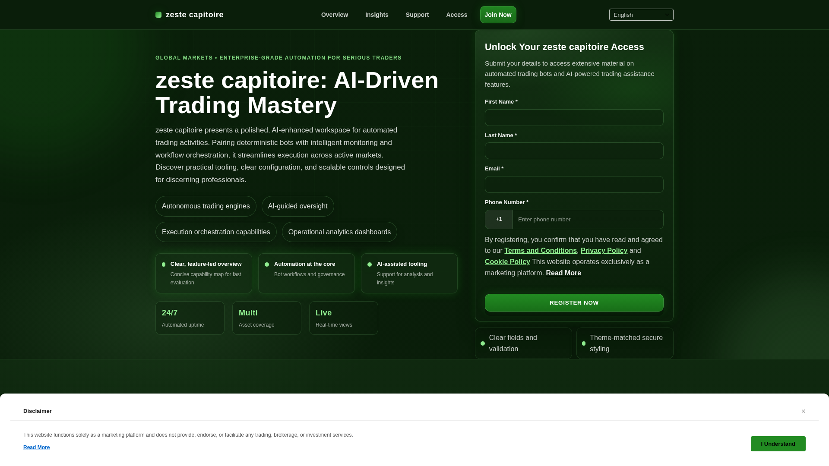Click the Live Real-time views stat
The width and height of the screenshot is (829, 466).
344,318
